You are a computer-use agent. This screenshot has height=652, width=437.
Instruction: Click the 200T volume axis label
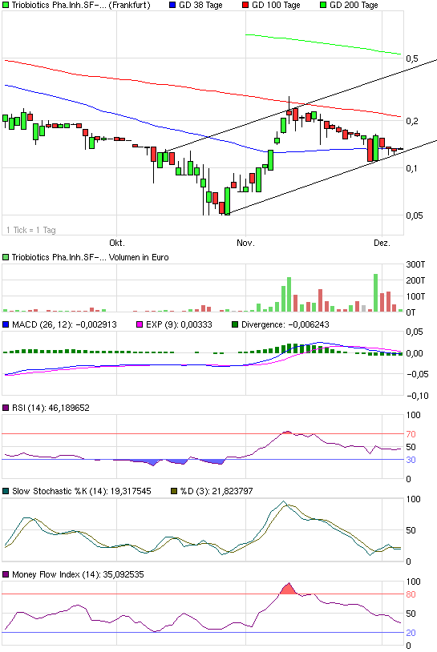coord(415,280)
